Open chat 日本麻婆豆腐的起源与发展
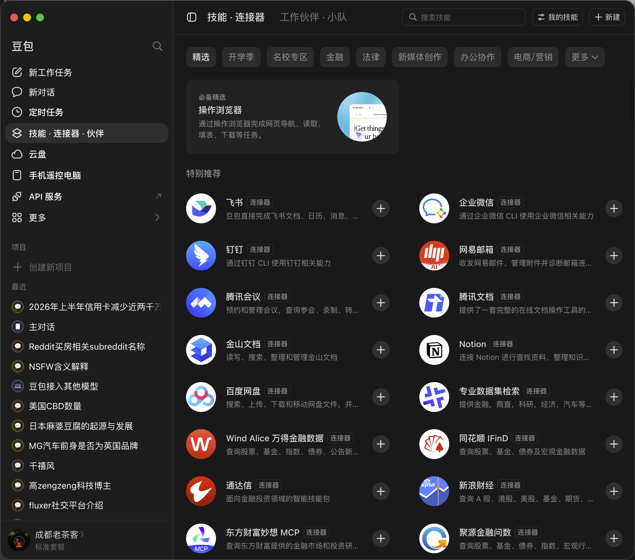The width and height of the screenshot is (635, 560). (x=87, y=426)
